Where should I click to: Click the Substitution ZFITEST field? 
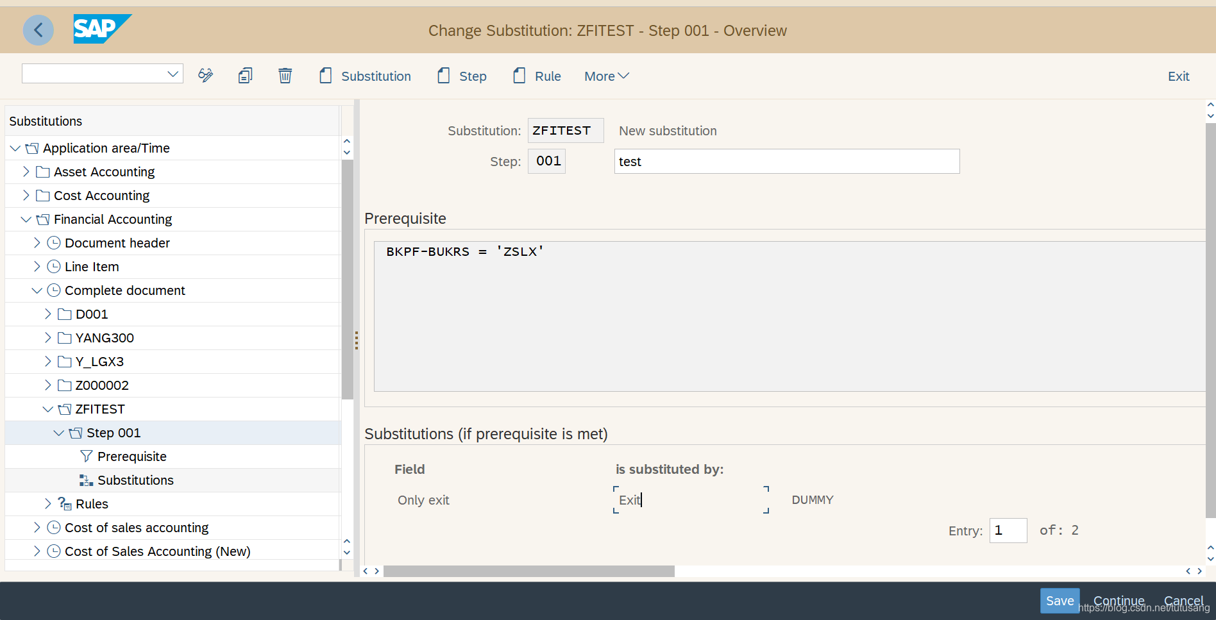pos(566,131)
